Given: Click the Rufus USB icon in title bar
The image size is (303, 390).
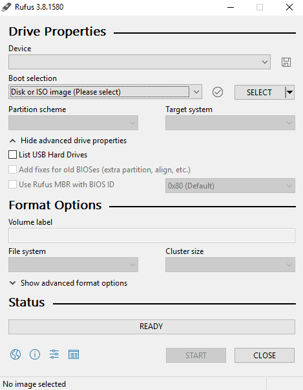Looking at the screenshot, I should (x=6, y=7).
